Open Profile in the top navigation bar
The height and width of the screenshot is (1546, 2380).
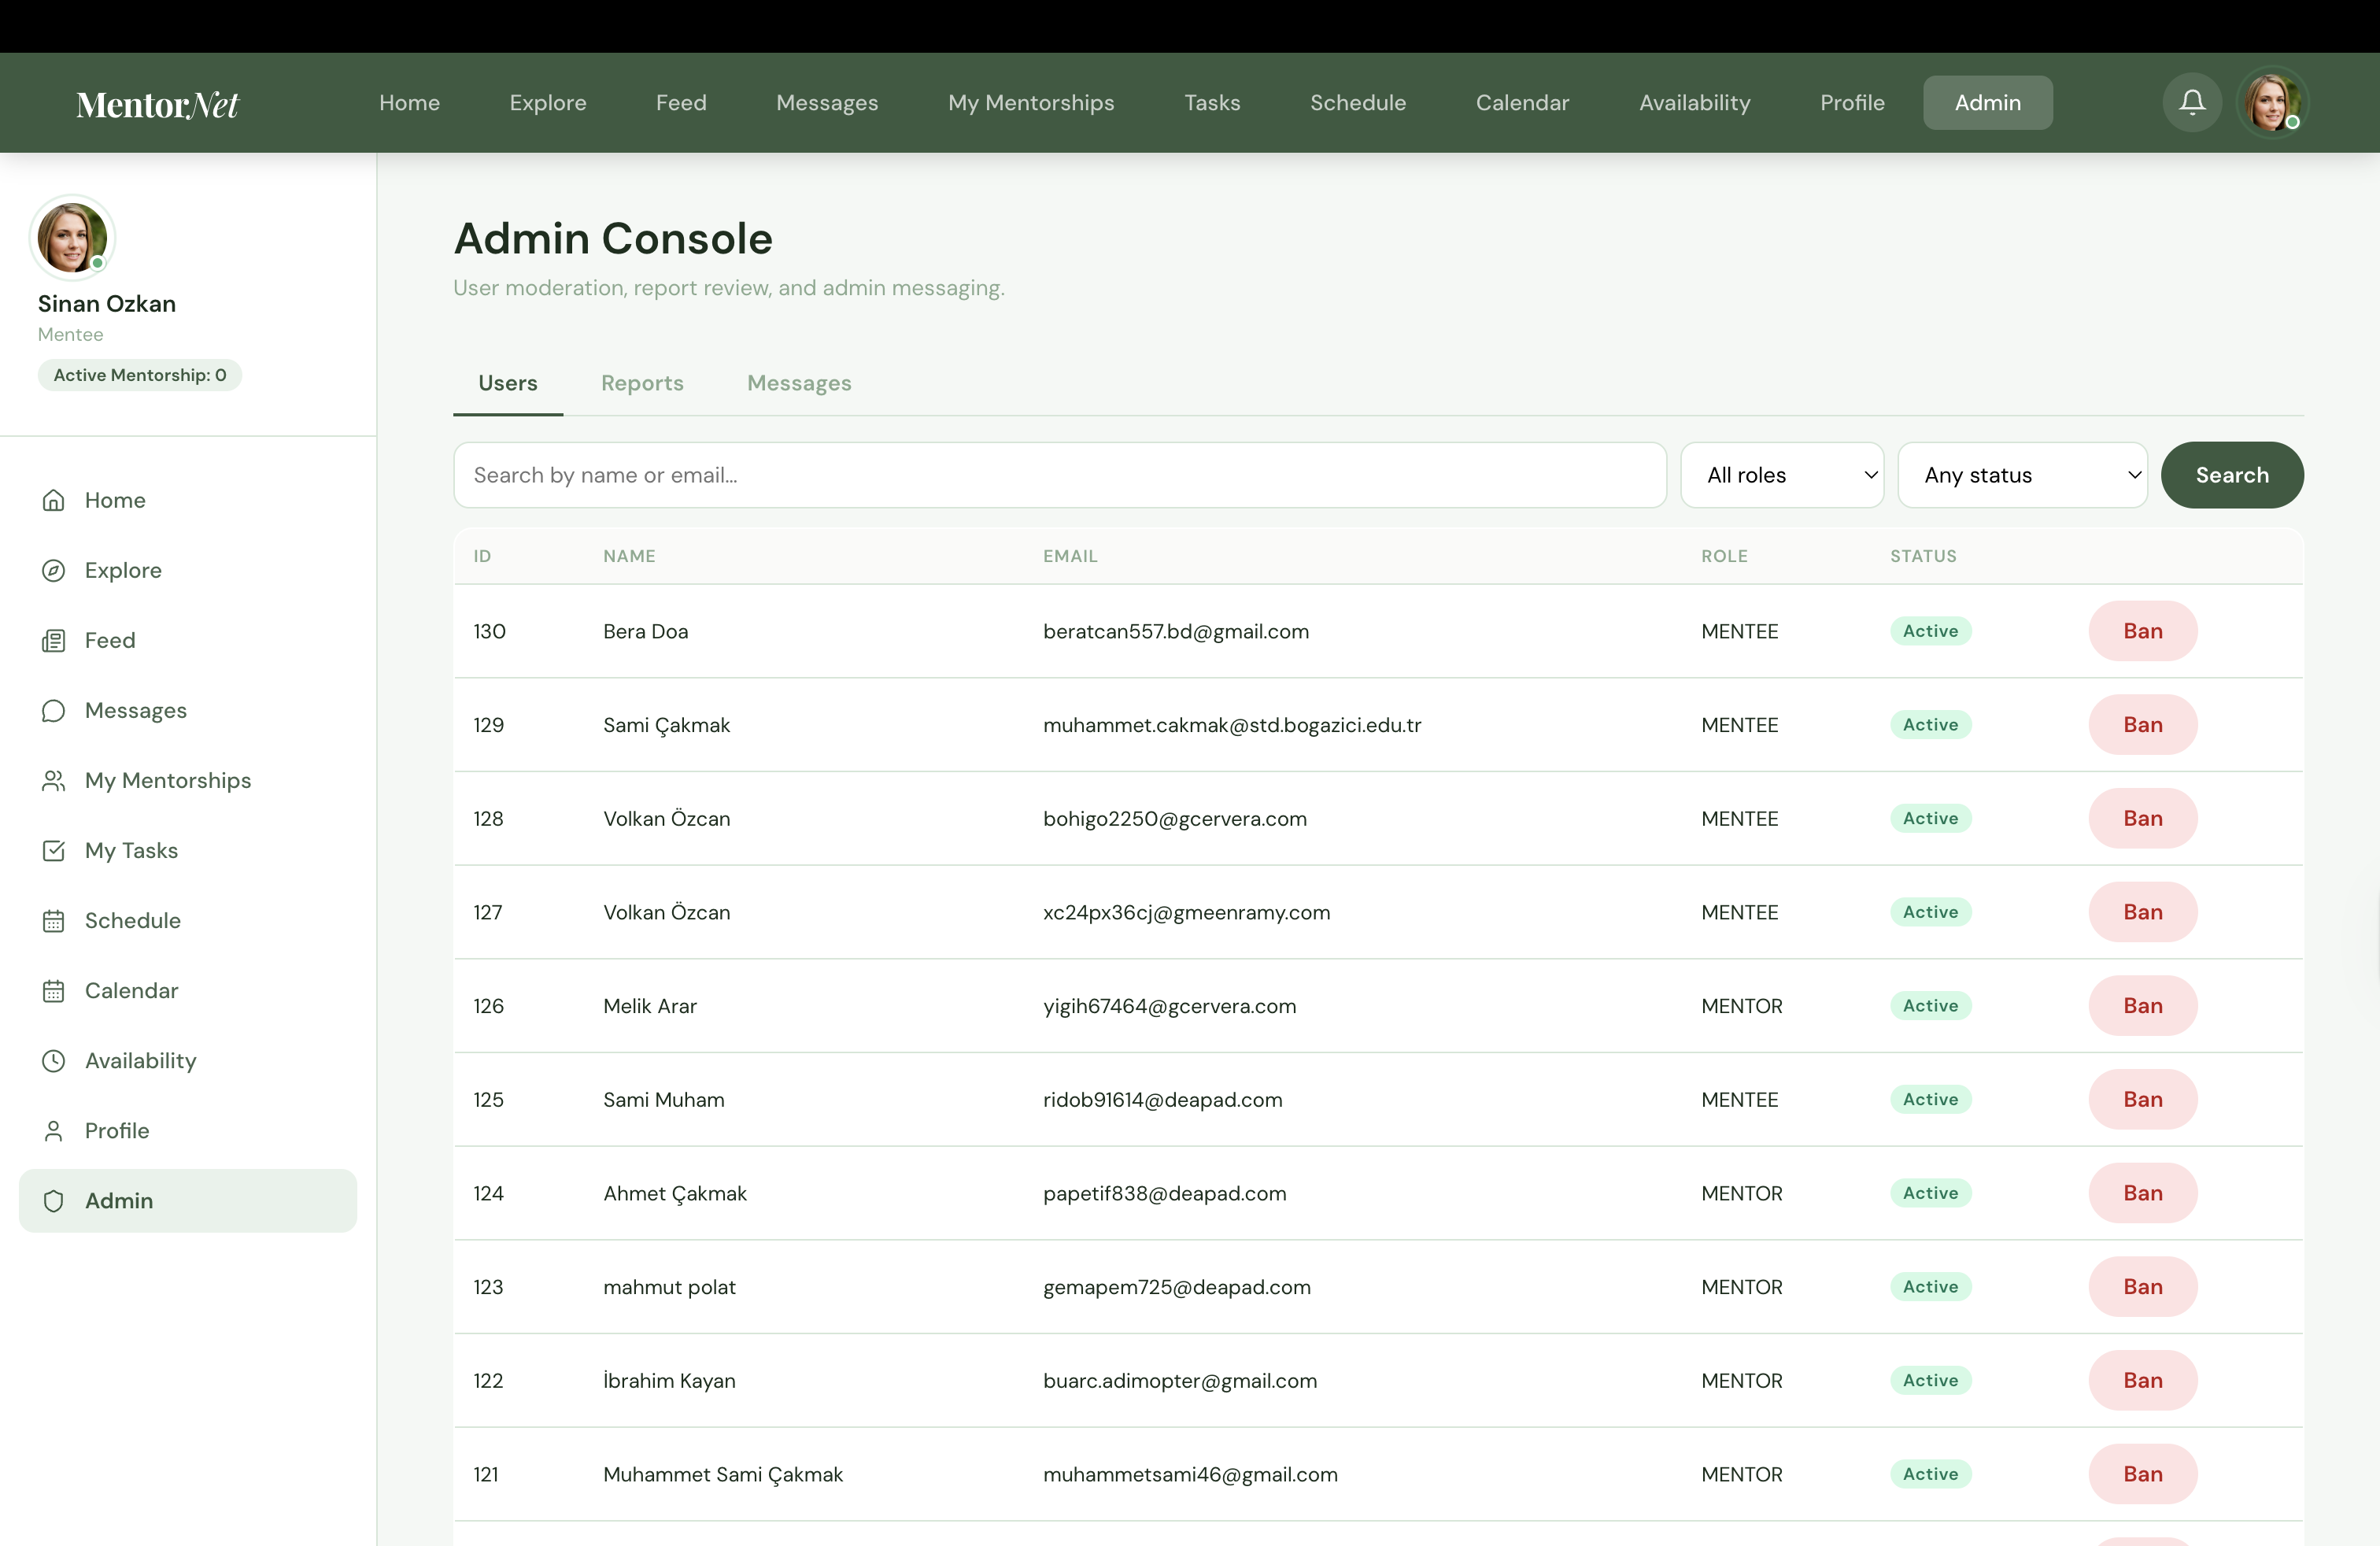tap(1852, 102)
